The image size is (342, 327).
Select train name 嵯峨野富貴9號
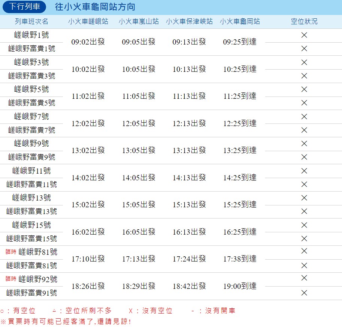[x=31, y=157]
